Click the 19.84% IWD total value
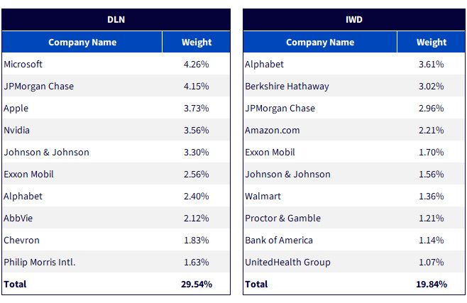The image size is (467, 303). [x=432, y=285]
